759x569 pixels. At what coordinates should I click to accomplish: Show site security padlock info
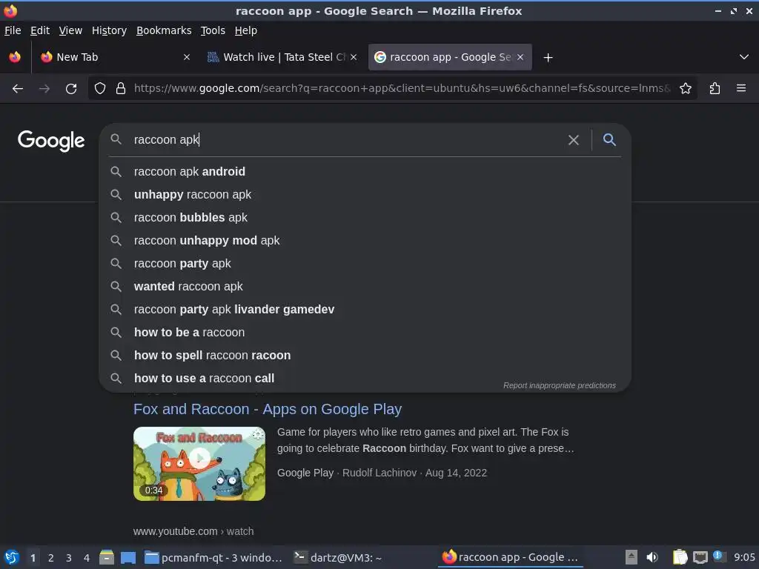point(121,89)
